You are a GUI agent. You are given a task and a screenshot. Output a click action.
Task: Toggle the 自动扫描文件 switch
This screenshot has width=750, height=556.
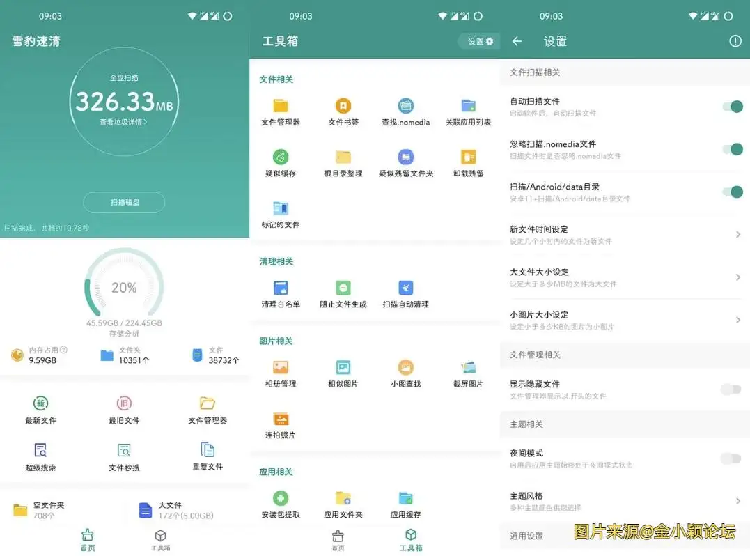pyautogui.click(x=732, y=107)
